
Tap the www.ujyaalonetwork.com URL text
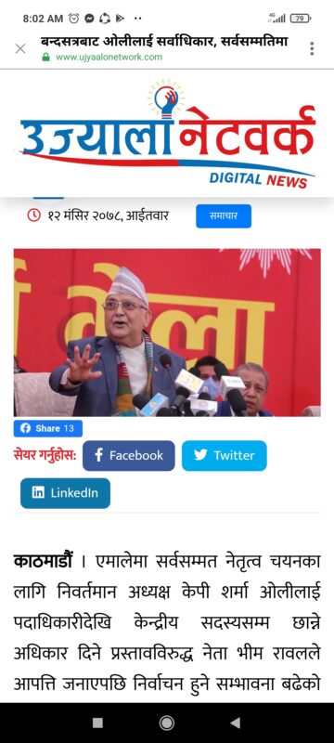(109, 58)
